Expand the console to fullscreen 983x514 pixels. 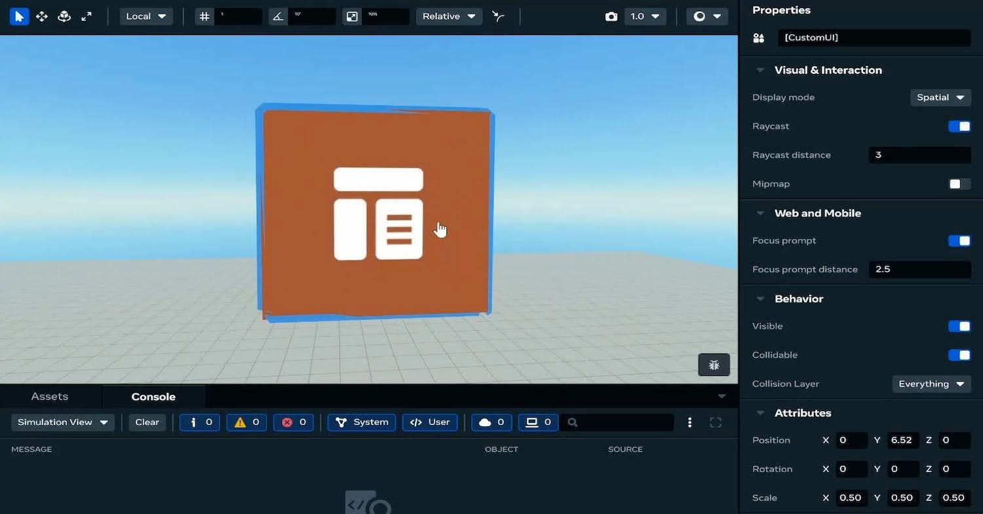click(x=716, y=422)
